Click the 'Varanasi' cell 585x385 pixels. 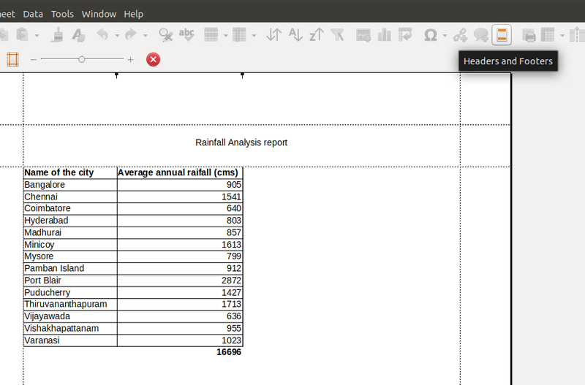[70, 340]
